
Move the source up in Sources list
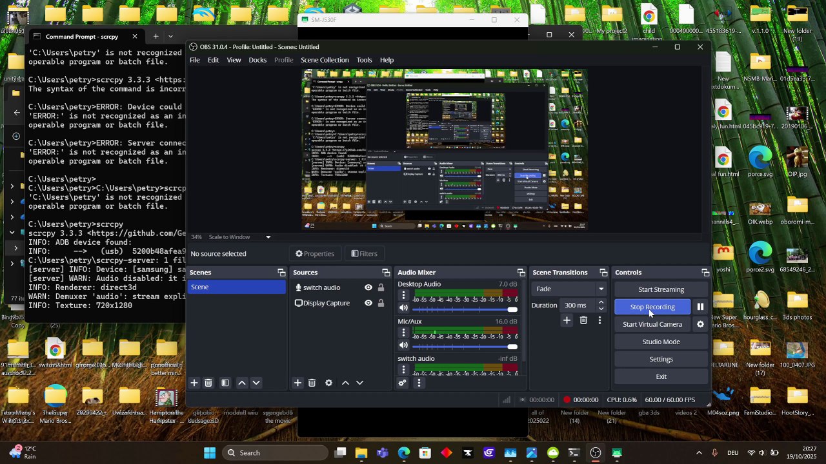point(345,383)
